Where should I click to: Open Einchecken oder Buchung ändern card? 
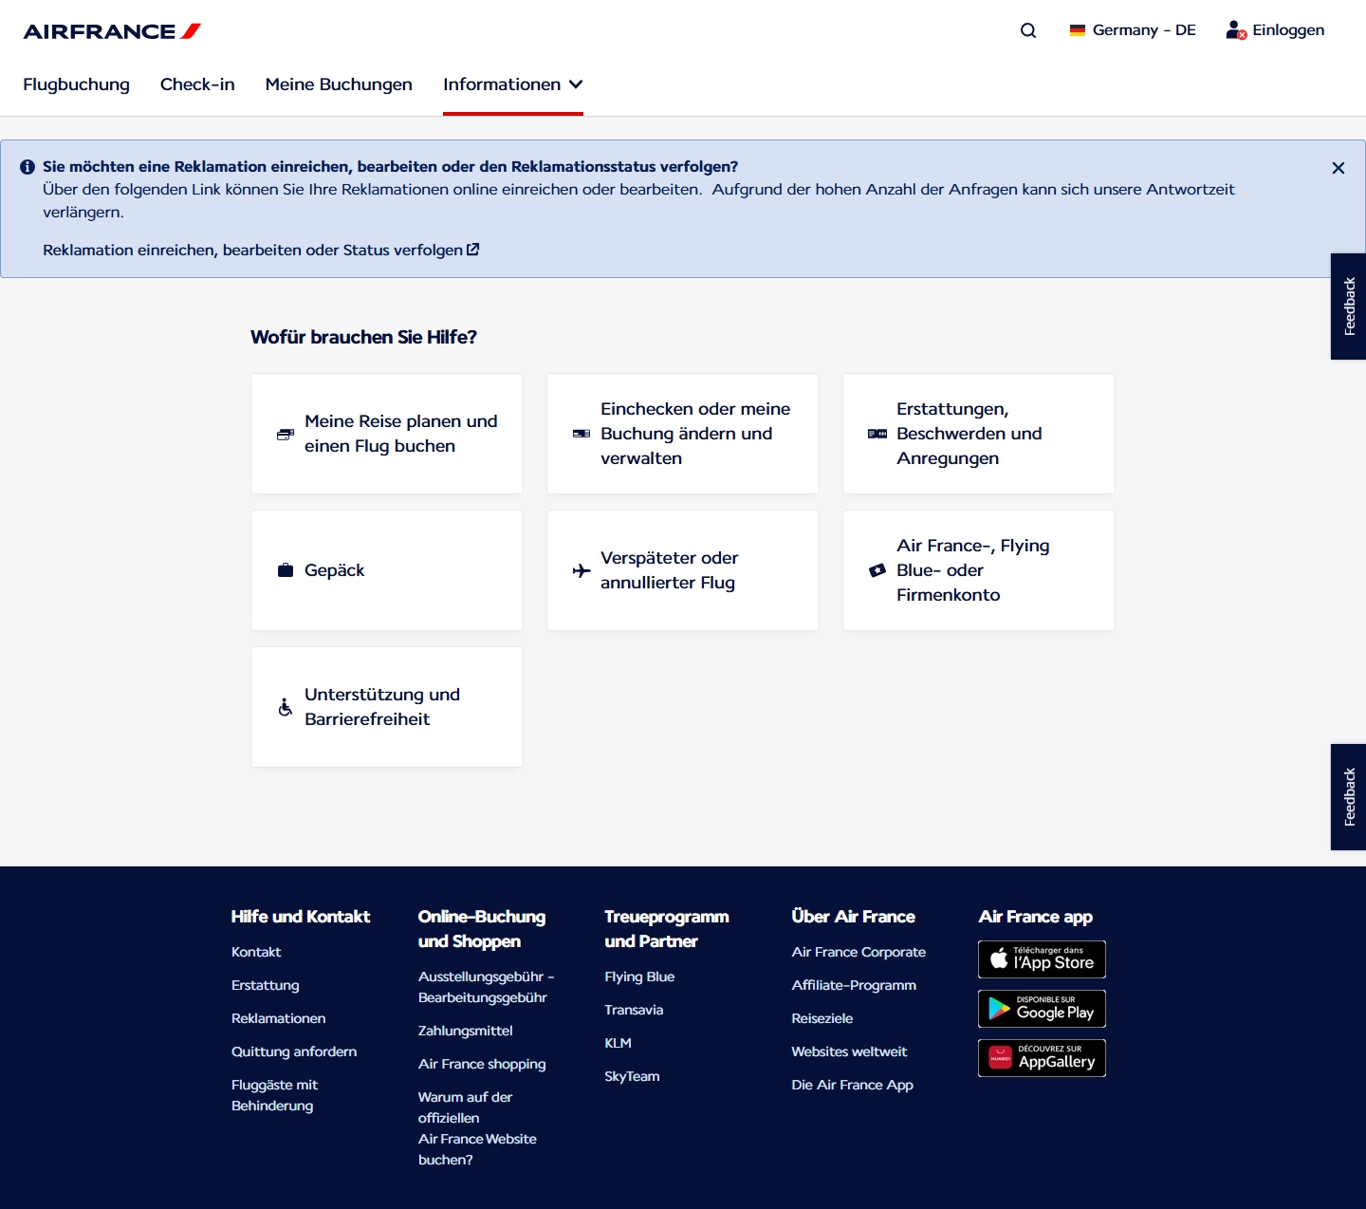click(x=683, y=434)
